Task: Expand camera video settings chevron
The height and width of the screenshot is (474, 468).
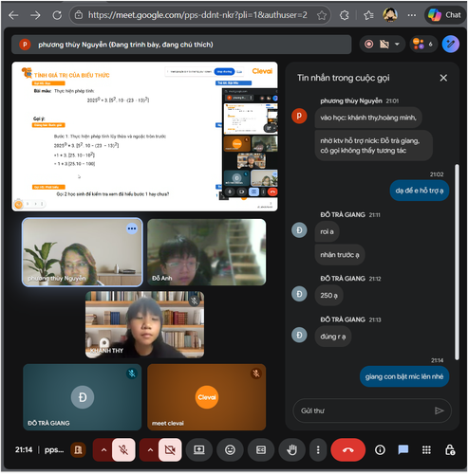Action: pyautogui.click(x=150, y=450)
